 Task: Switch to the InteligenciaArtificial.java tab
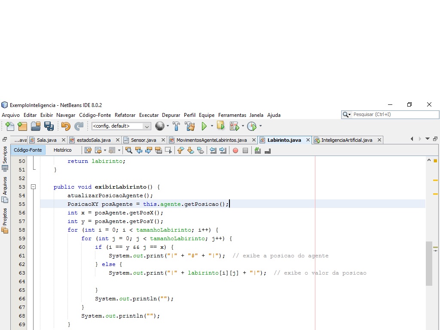pos(347,140)
